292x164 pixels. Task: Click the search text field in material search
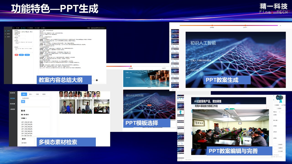(x=35, y=98)
